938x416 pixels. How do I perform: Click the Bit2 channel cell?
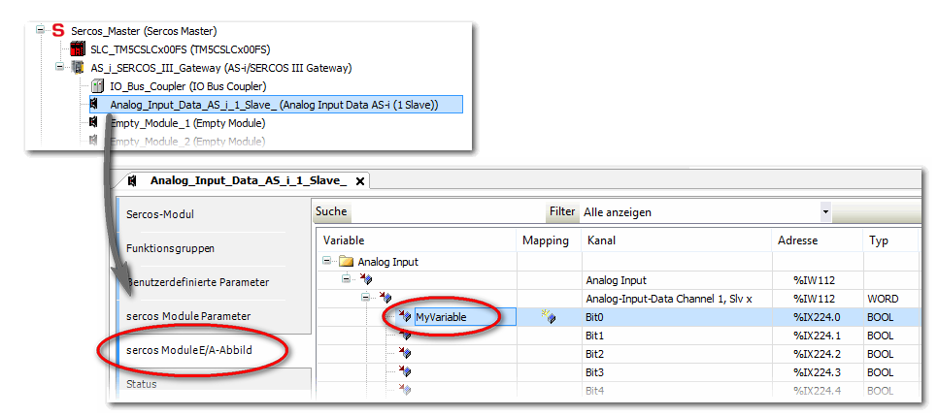tap(676, 354)
